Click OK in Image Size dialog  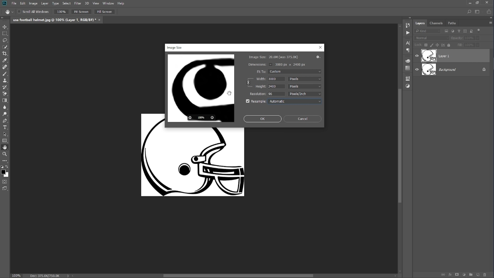click(262, 119)
